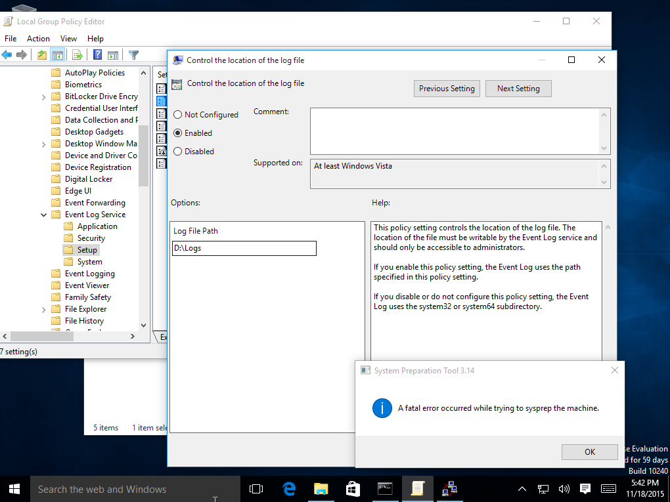Open the Help menu
The image size is (670, 502).
coord(95,39)
